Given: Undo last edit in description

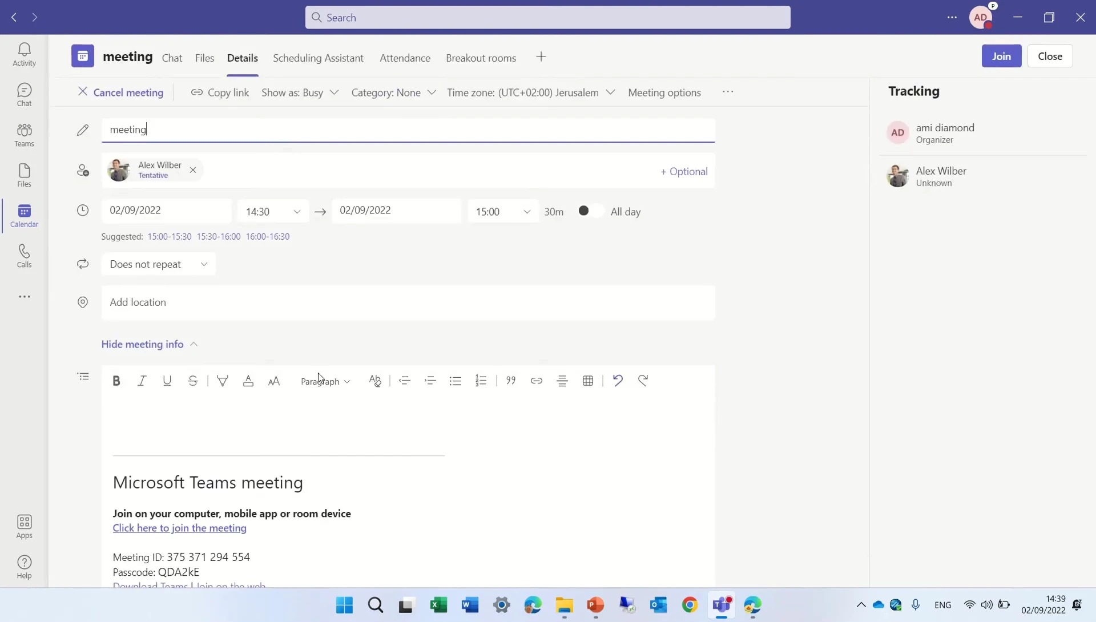Looking at the screenshot, I should (618, 381).
